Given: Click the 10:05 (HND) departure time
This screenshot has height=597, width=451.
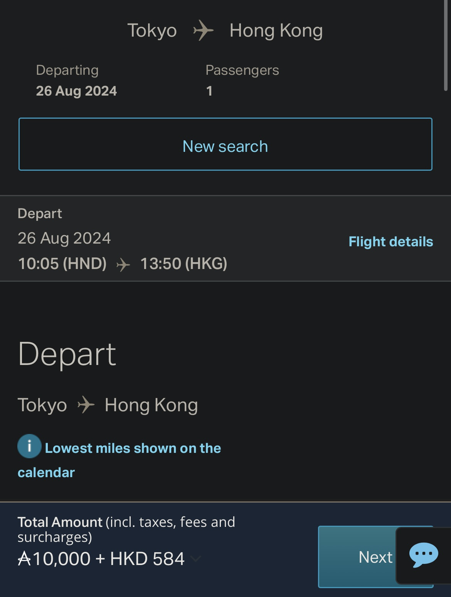Looking at the screenshot, I should [x=62, y=264].
